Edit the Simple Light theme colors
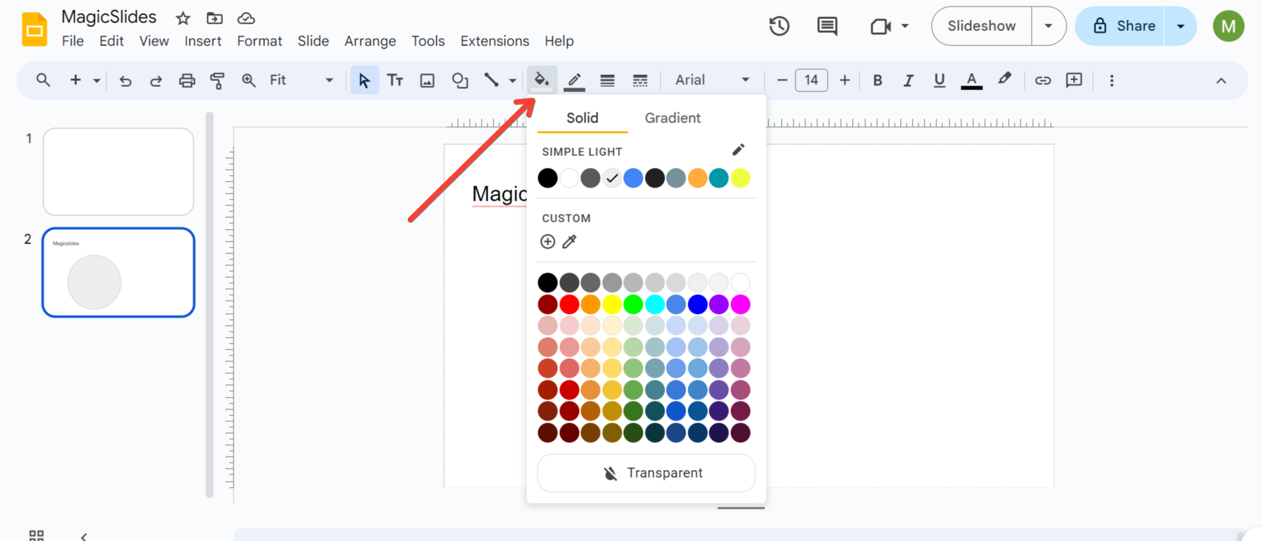 (738, 150)
